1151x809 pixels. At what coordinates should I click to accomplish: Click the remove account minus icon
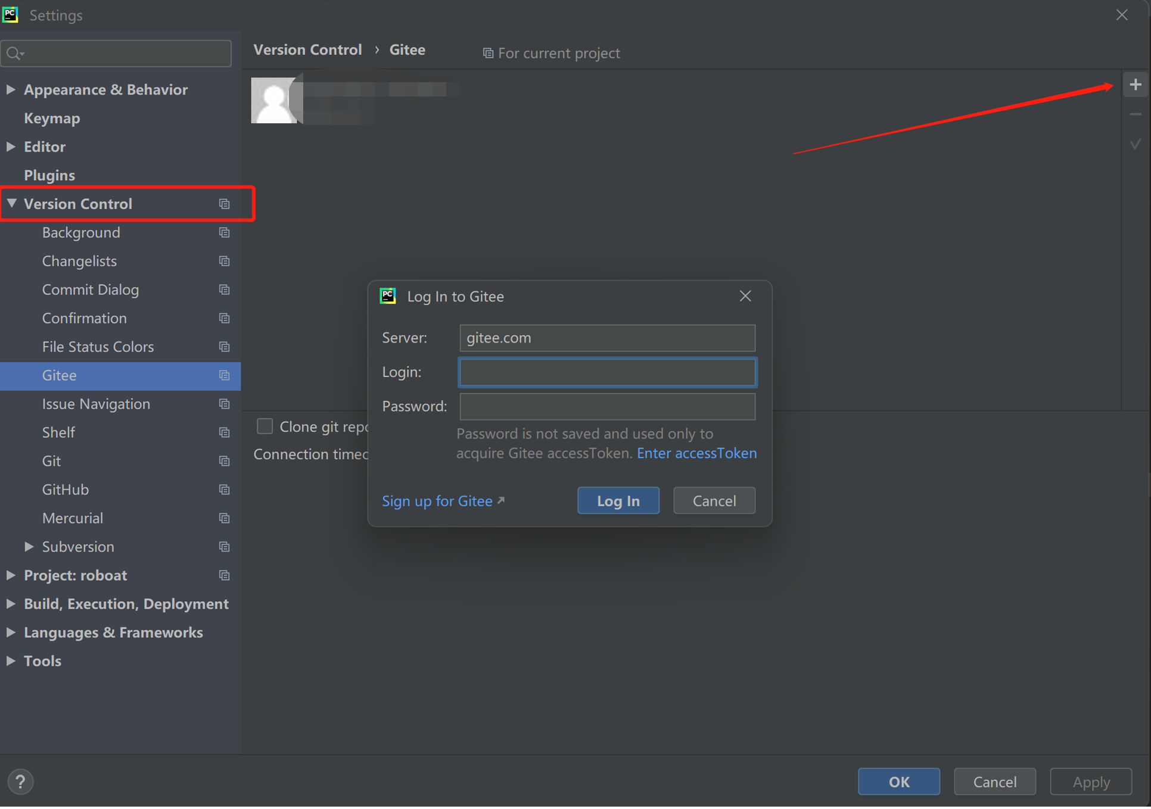1135,114
